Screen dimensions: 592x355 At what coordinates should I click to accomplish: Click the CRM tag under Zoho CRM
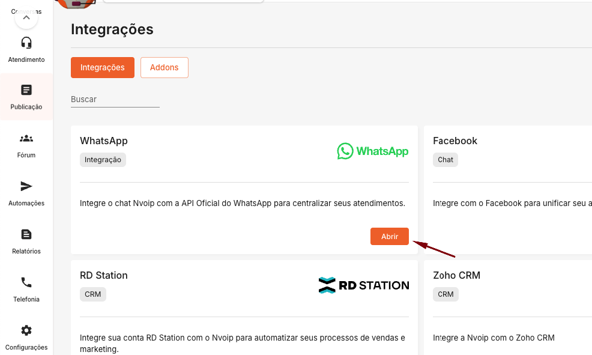click(446, 294)
